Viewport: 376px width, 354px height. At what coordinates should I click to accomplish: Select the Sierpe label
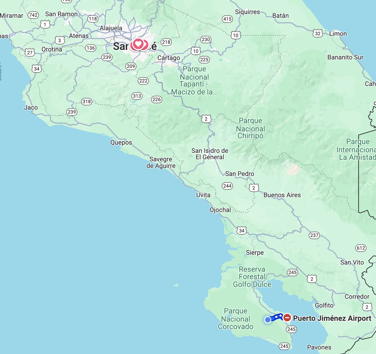click(x=255, y=253)
